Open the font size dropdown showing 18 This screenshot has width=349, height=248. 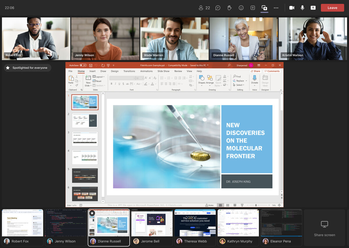(139, 78)
